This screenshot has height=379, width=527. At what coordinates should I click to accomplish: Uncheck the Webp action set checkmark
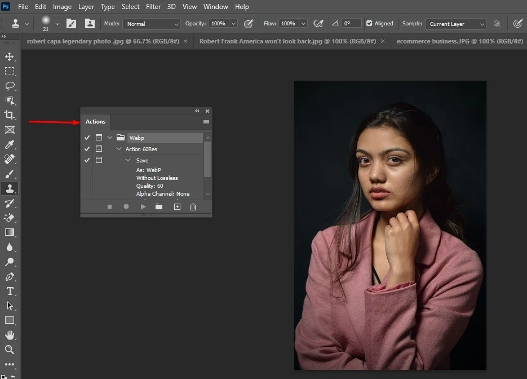(87, 137)
